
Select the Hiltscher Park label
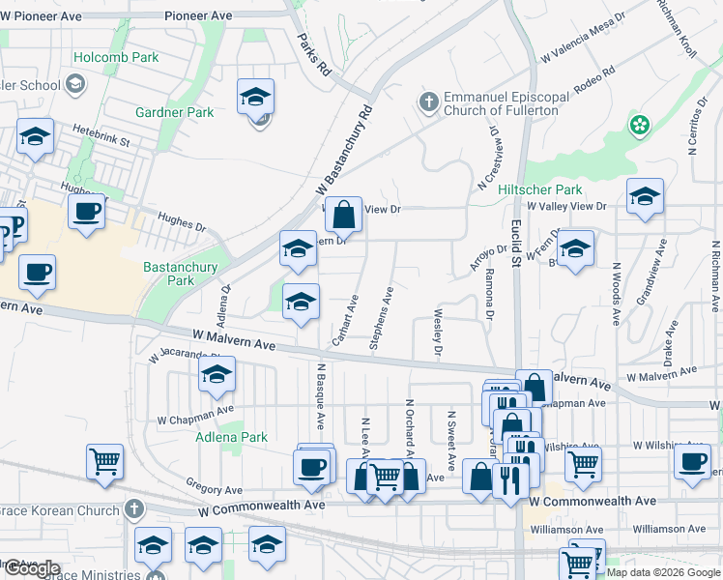click(x=540, y=190)
